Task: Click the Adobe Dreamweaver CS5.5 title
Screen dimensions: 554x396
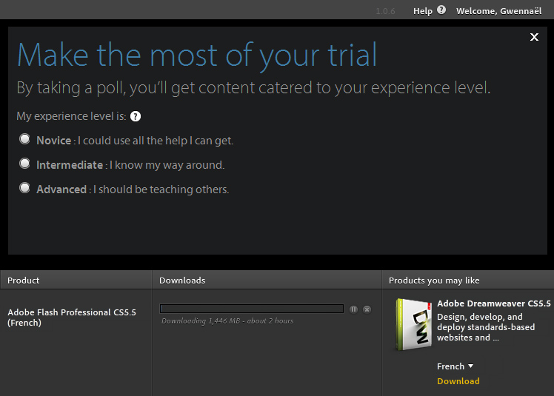Action: pyautogui.click(x=493, y=303)
